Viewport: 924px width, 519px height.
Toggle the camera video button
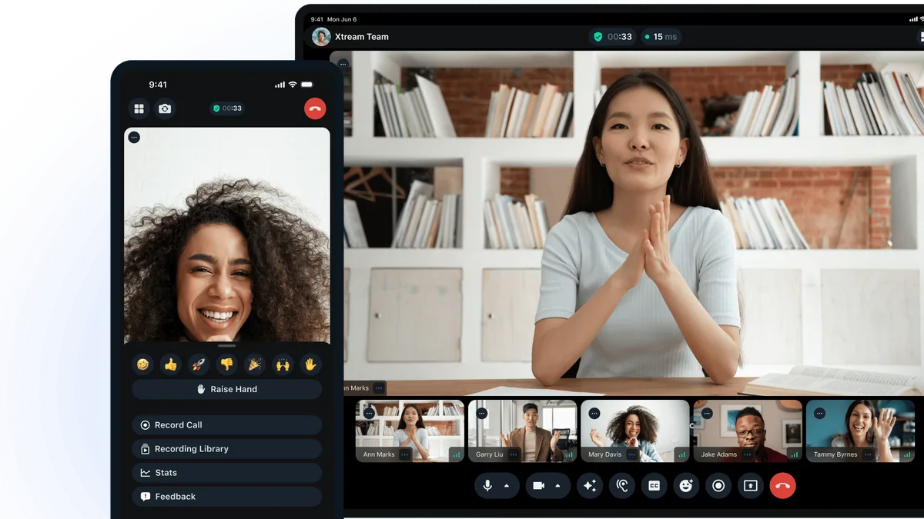(x=538, y=486)
